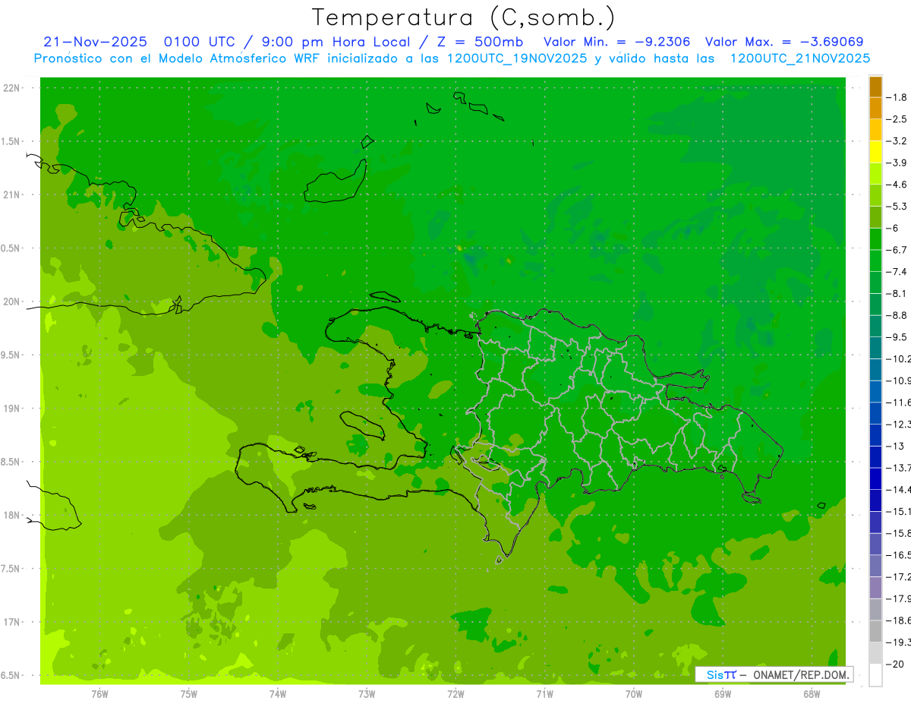Image resolution: width=911 pixels, height=704 pixels.
Task: Click the dark orange swatch above -1.8
Action: pos(875,87)
